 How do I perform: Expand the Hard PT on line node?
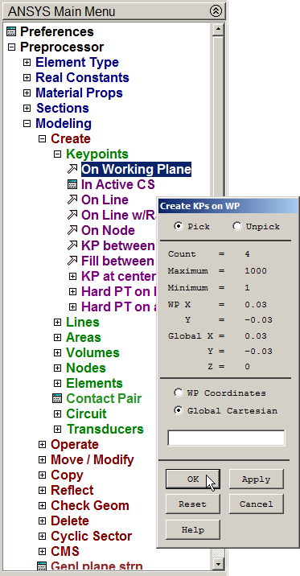pyautogui.click(x=72, y=292)
